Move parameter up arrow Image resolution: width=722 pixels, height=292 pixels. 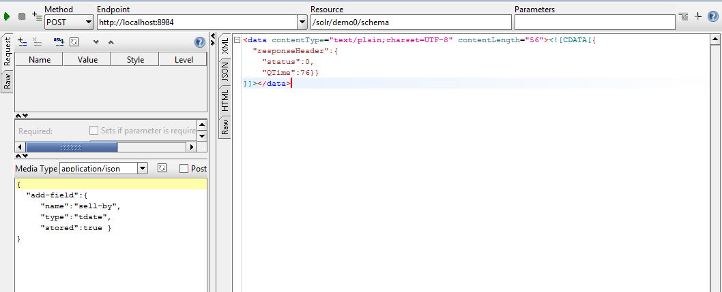(x=111, y=42)
